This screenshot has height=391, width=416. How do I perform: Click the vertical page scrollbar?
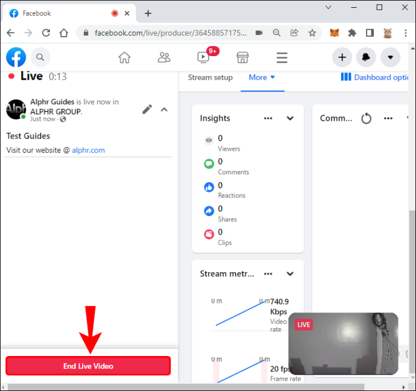(412, 291)
